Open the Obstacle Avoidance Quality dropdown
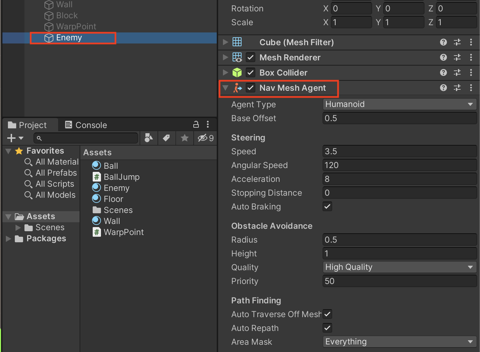 pos(399,267)
